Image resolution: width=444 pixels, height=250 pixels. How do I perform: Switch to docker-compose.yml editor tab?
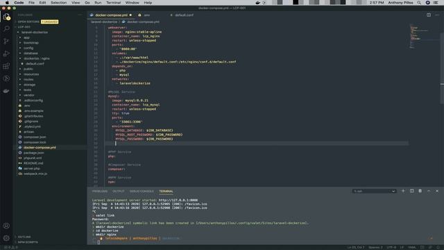click(x=111, y=15)
